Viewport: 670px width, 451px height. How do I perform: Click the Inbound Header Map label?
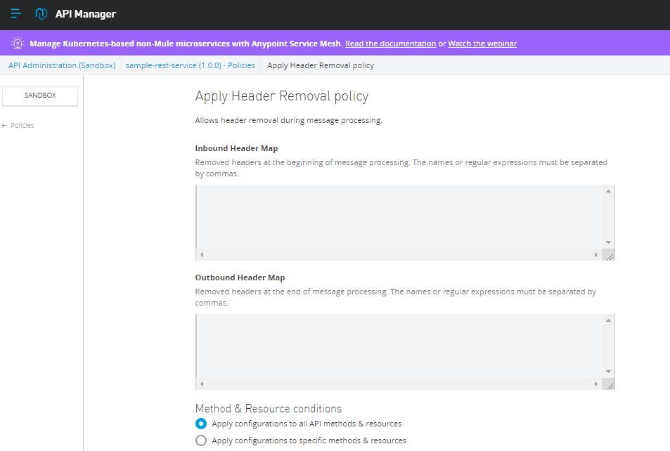[x=236, y=148]
